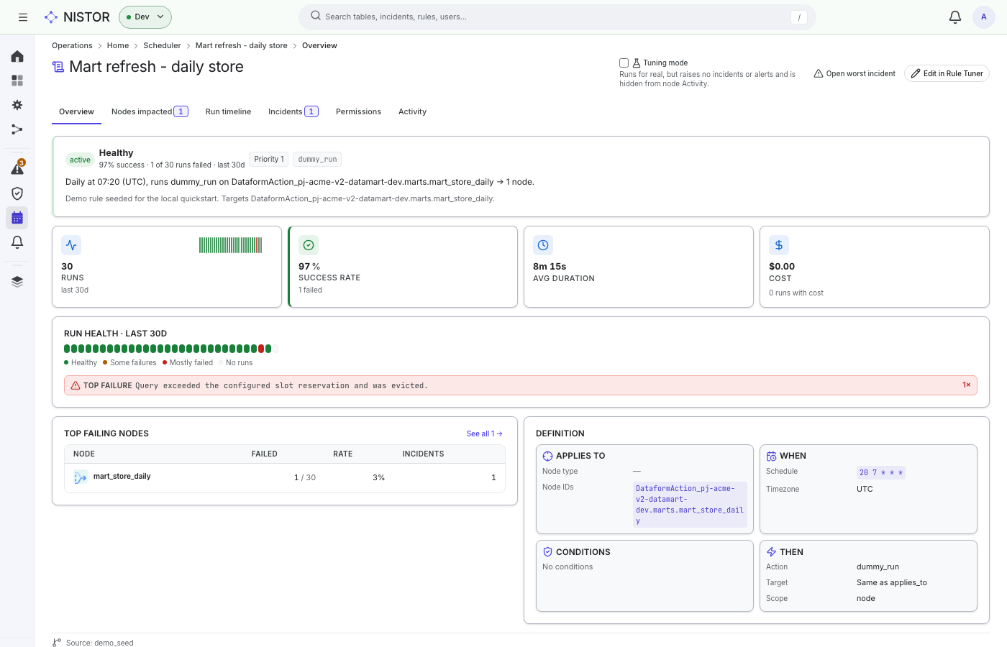Expand the Dev environment dropdown
The height and width of the screenshot is (647, 1007).
145,17
